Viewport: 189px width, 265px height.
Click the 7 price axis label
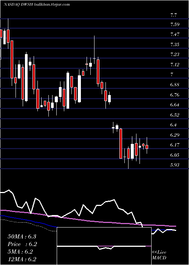point(172,75)
